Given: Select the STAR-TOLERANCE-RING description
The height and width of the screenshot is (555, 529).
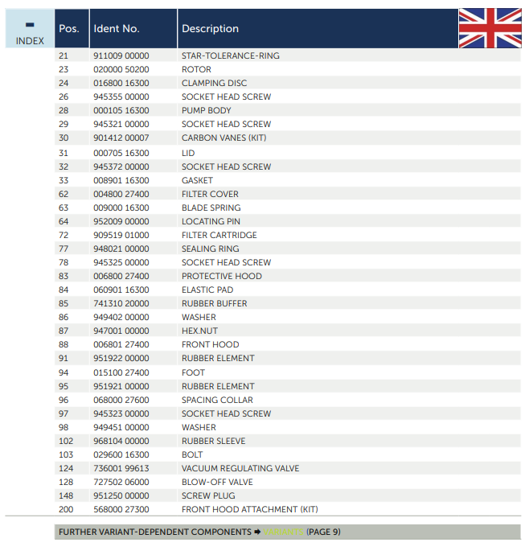Looking at the screenshot, I should click(x=230, y=56).
